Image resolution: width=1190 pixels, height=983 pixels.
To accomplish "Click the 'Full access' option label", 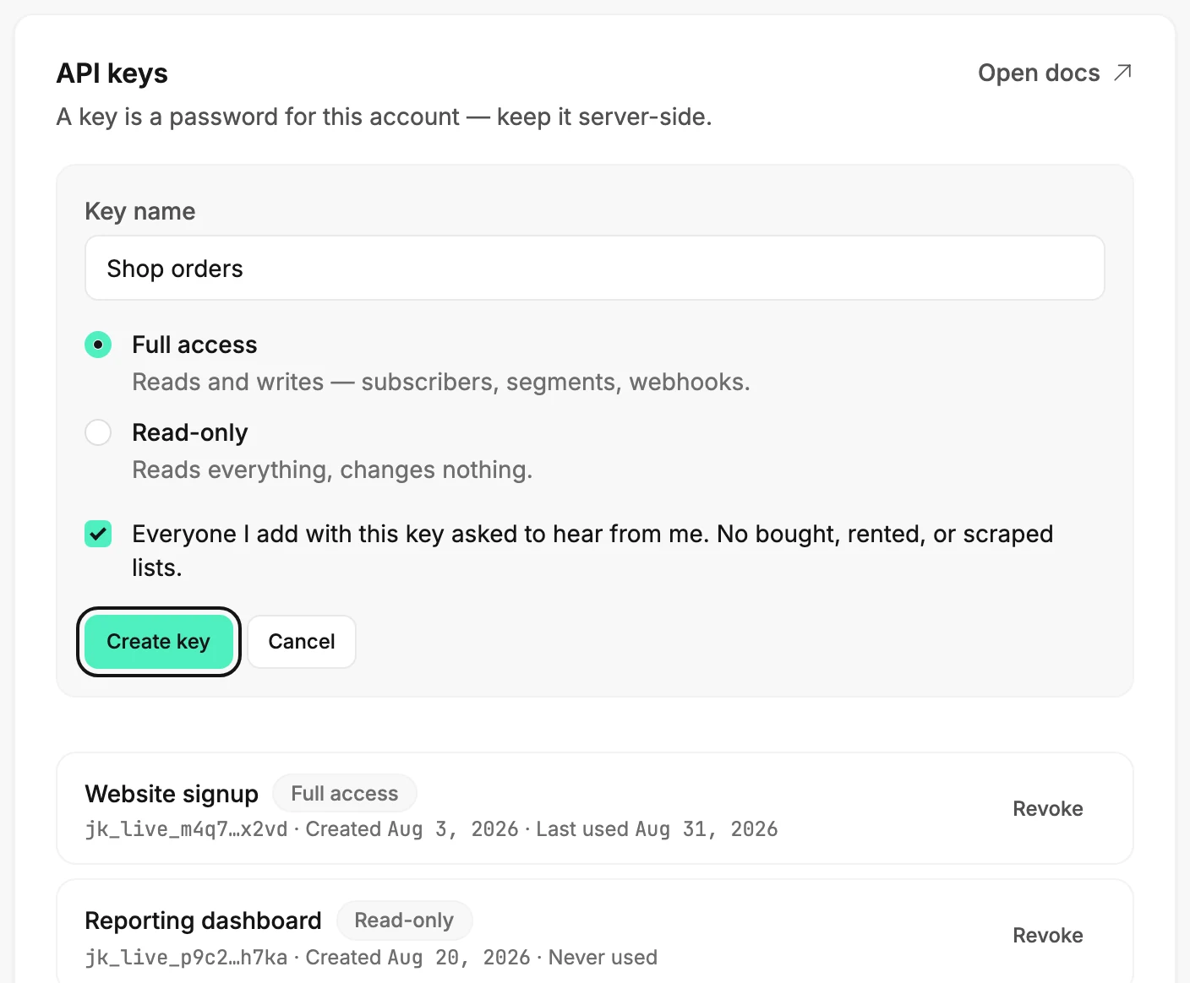I will tap(194, 345).
